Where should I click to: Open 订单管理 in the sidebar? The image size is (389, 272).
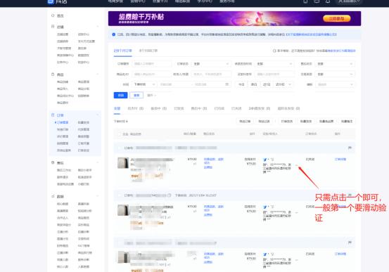tap(63, 122)
